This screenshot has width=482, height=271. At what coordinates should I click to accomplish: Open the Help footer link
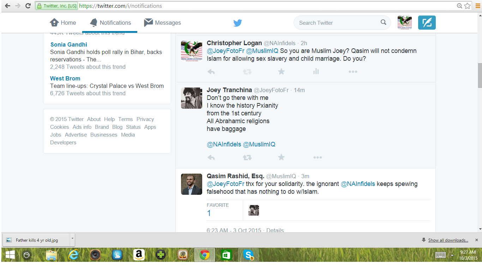[x=109, y=119]
